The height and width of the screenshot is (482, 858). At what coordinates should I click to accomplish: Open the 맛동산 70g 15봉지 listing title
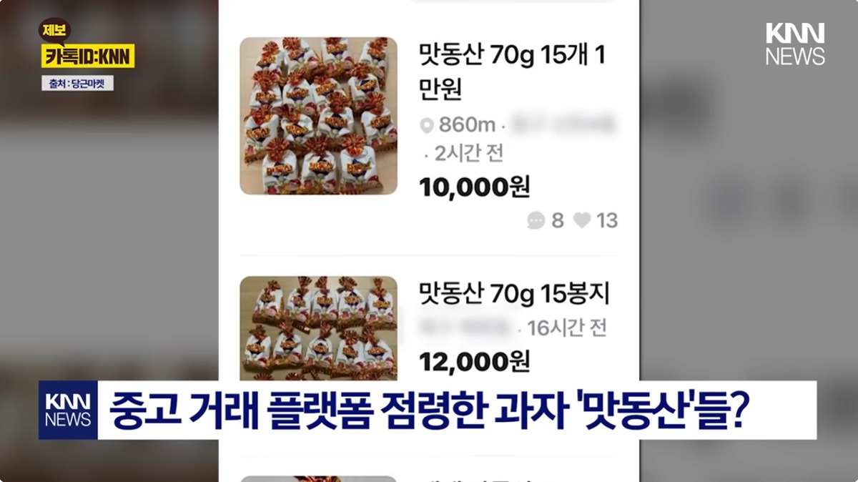(514, 293)
